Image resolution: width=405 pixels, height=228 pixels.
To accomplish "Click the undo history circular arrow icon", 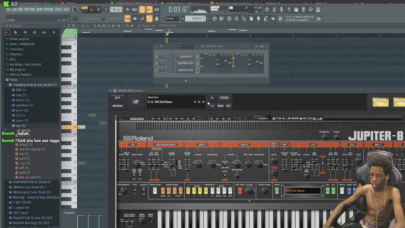I will (267, 9).
